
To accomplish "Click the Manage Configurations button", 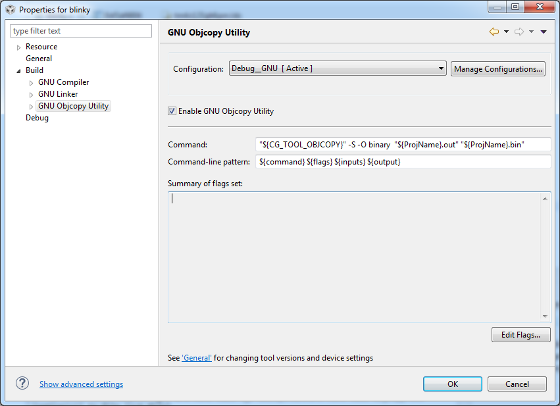I will coord(498,68).
